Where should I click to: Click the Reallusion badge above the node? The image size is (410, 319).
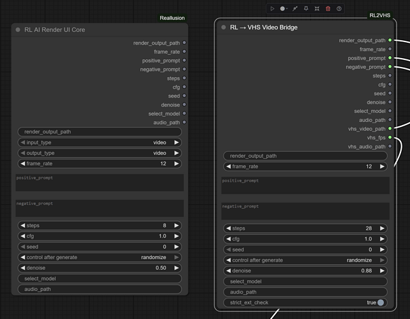(172, 18)
